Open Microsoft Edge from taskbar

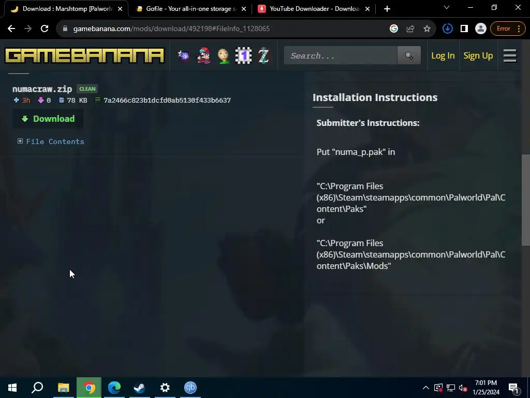114,388
